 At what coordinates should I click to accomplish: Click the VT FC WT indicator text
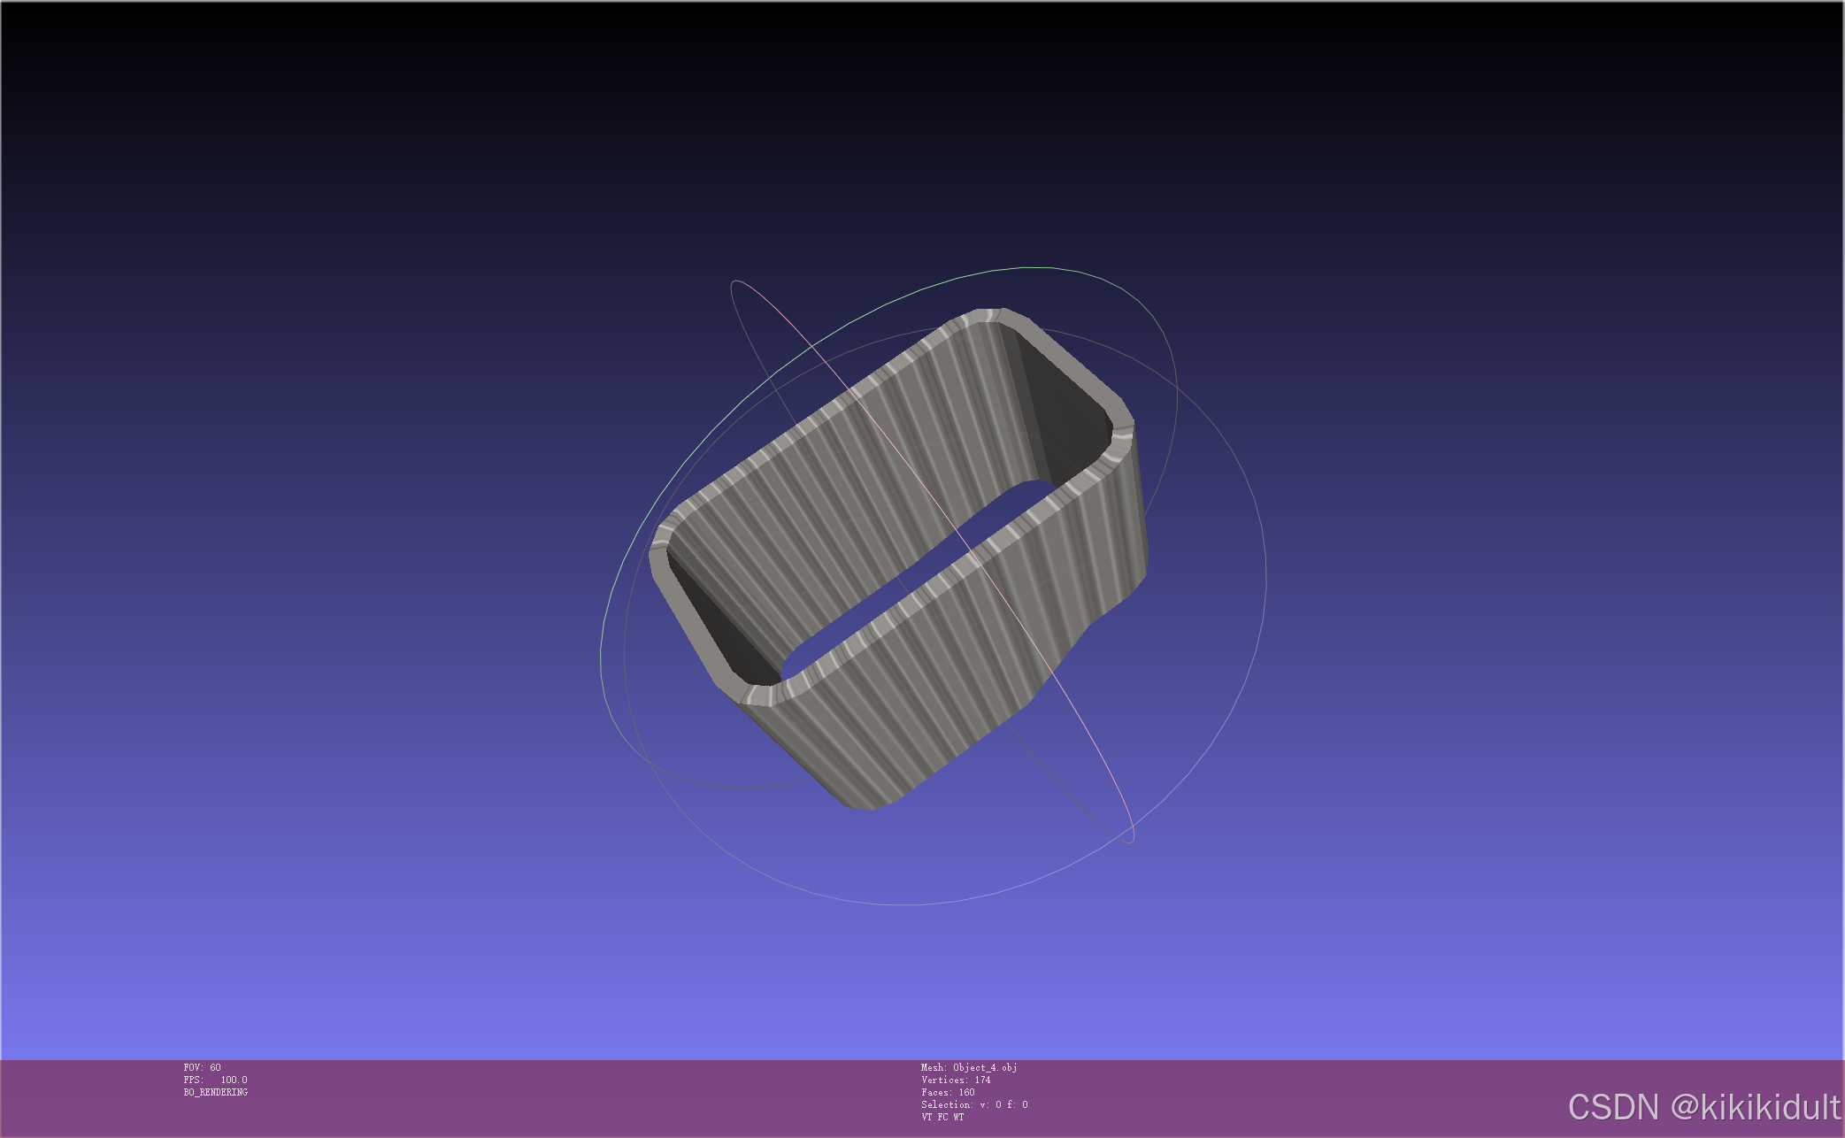click(942, 1117)
